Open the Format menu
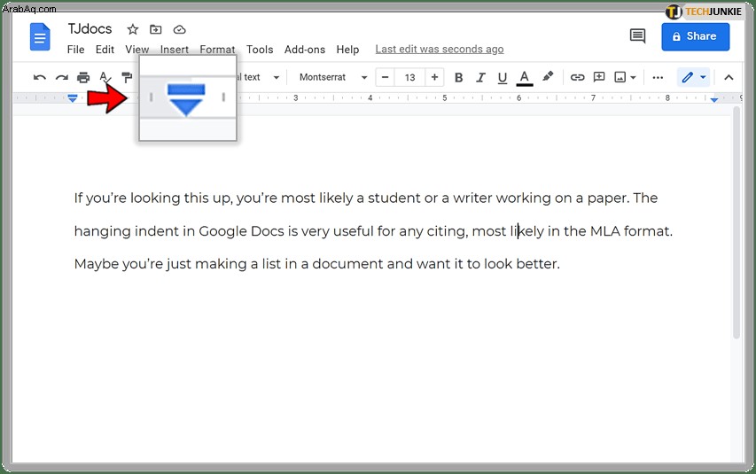This screenshot has height=474, width=756. click(217, 50)
